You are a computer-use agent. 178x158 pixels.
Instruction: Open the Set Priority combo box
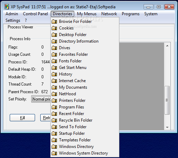(x=41, y=99)
